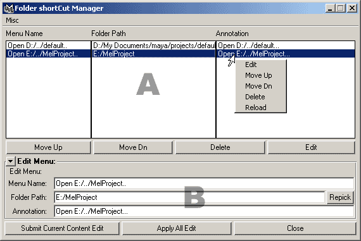Select the D:/My Documents/maya/projects path row
This screenshot has width=361, height=241.
pyautogui.click(x=153, y=46)
